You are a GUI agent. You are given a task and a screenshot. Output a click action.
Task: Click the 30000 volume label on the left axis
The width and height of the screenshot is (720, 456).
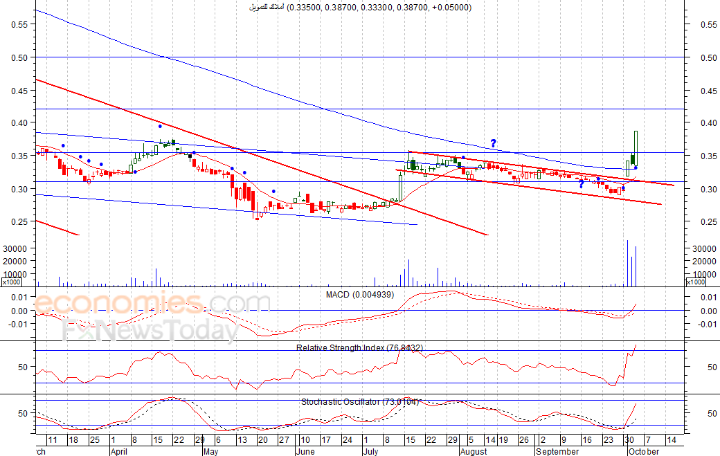point(16,248)
